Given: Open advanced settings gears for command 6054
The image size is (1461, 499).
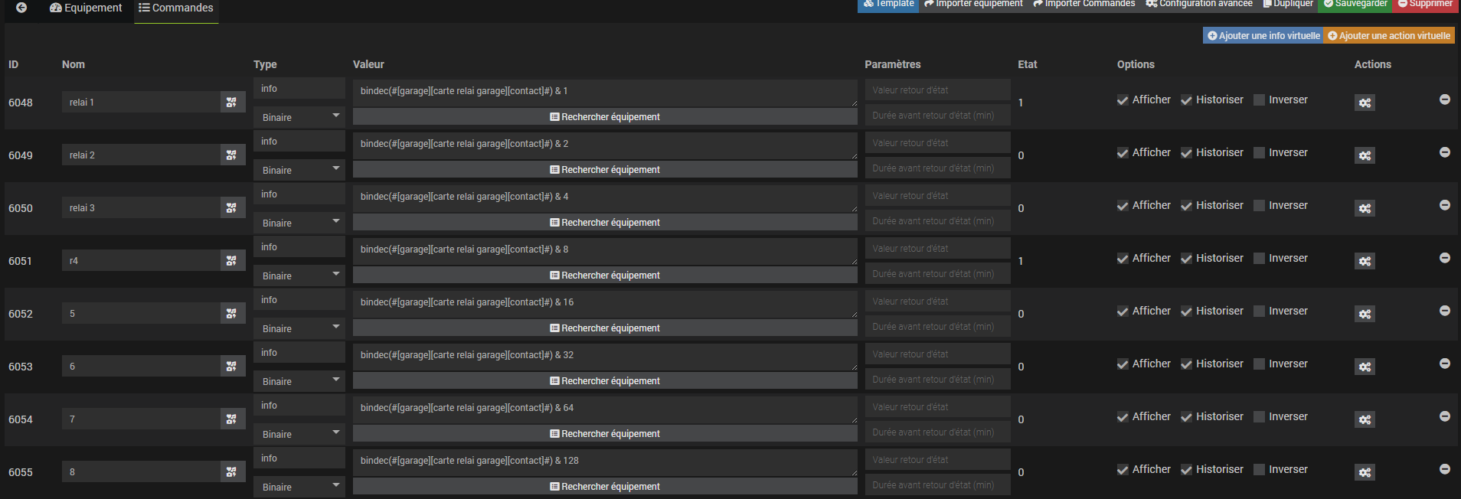Looking at the screenshot, I should 1365,419.
